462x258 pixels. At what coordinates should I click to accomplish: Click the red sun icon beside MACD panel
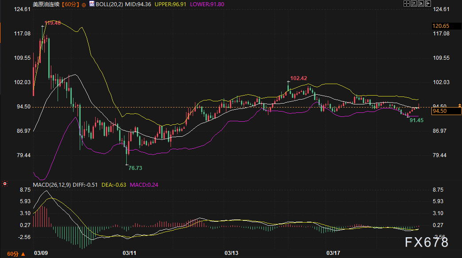point(4,183)
